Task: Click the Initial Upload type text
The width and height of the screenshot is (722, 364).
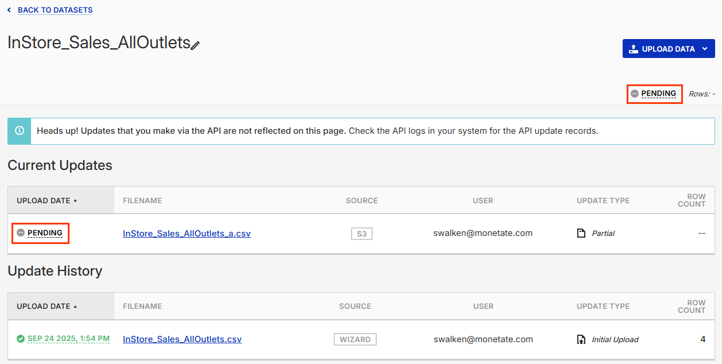Action: tap(615, 339)
